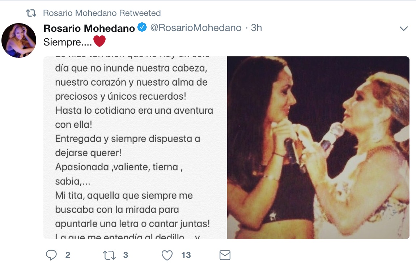Click the reply count of 2

point(68,255)
